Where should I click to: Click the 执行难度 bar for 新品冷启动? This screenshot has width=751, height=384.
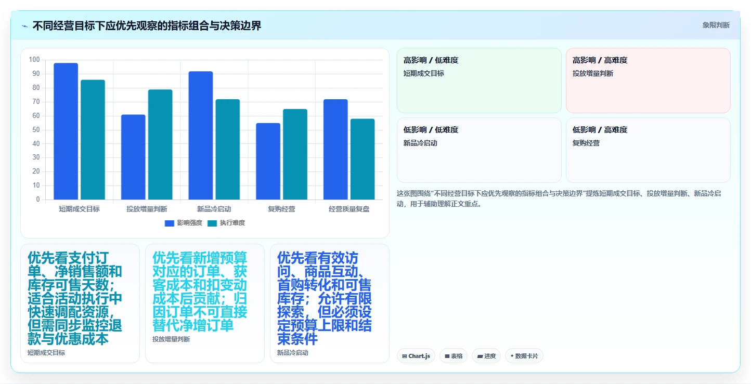[x=228, y=150]
